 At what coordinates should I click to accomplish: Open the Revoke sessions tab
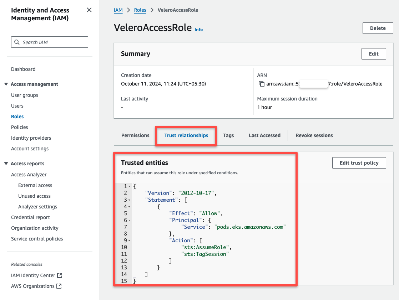[x=314, y=135]
